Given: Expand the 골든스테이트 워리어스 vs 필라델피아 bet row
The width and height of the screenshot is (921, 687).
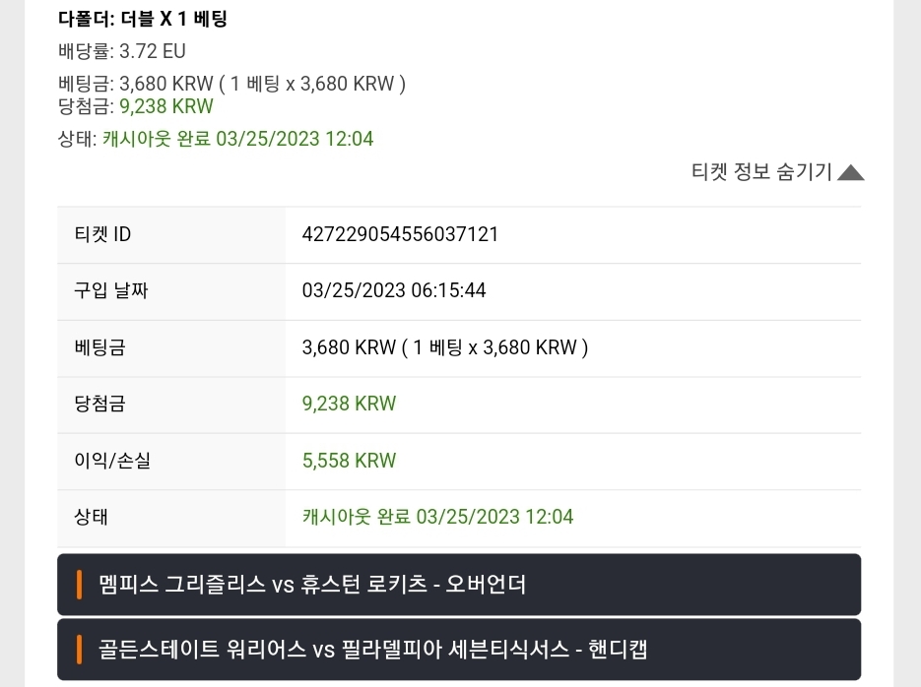Looking at the screenshot, I should [x=459, y=649].
